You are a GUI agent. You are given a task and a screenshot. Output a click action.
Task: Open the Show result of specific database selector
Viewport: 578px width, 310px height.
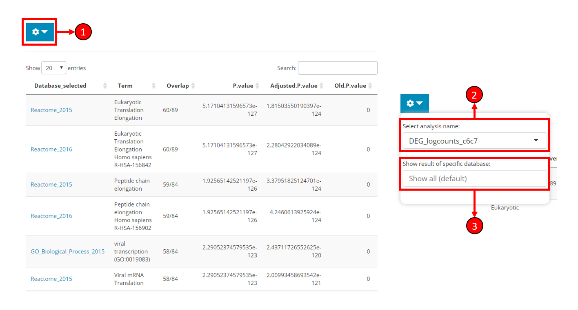click(474, 178)
